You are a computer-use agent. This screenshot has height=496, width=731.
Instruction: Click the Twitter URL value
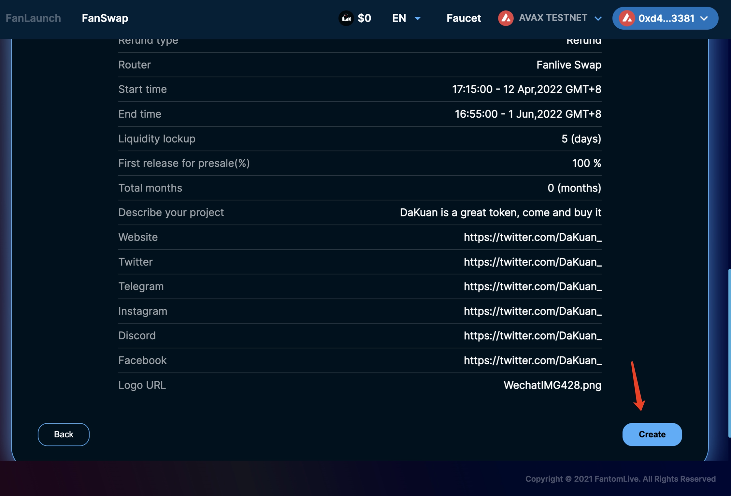point(532,262)
